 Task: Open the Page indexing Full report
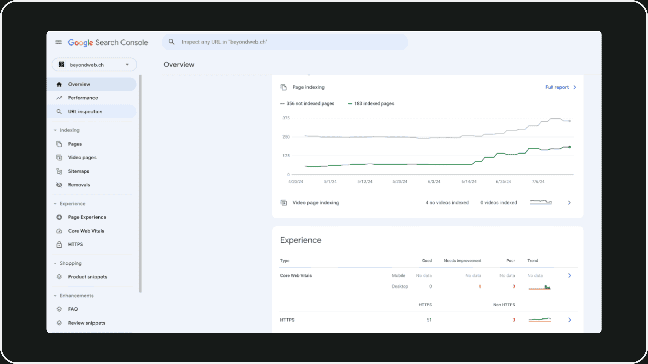coord(557,87)
